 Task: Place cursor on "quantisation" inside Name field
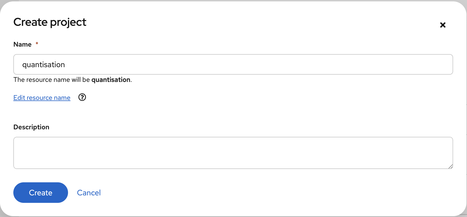tap(44, 65)
